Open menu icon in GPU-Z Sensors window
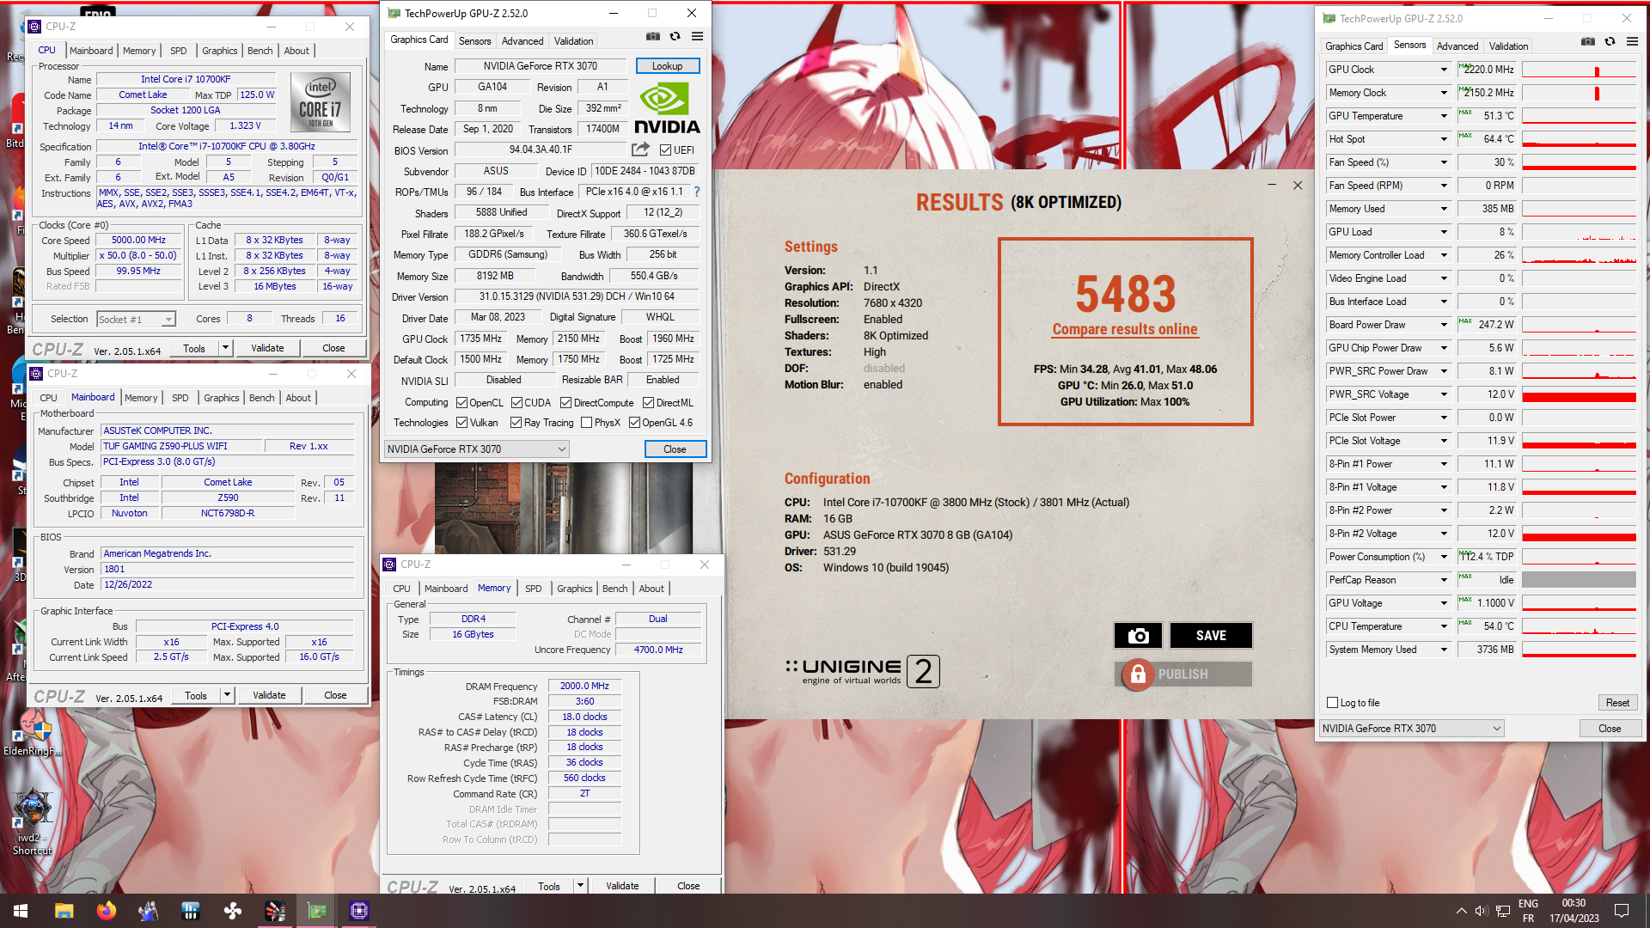 [x=1632, y=41]
